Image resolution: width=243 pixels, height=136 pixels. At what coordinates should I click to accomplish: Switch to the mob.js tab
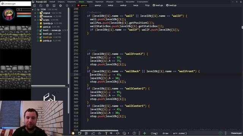tap(110, 5)
